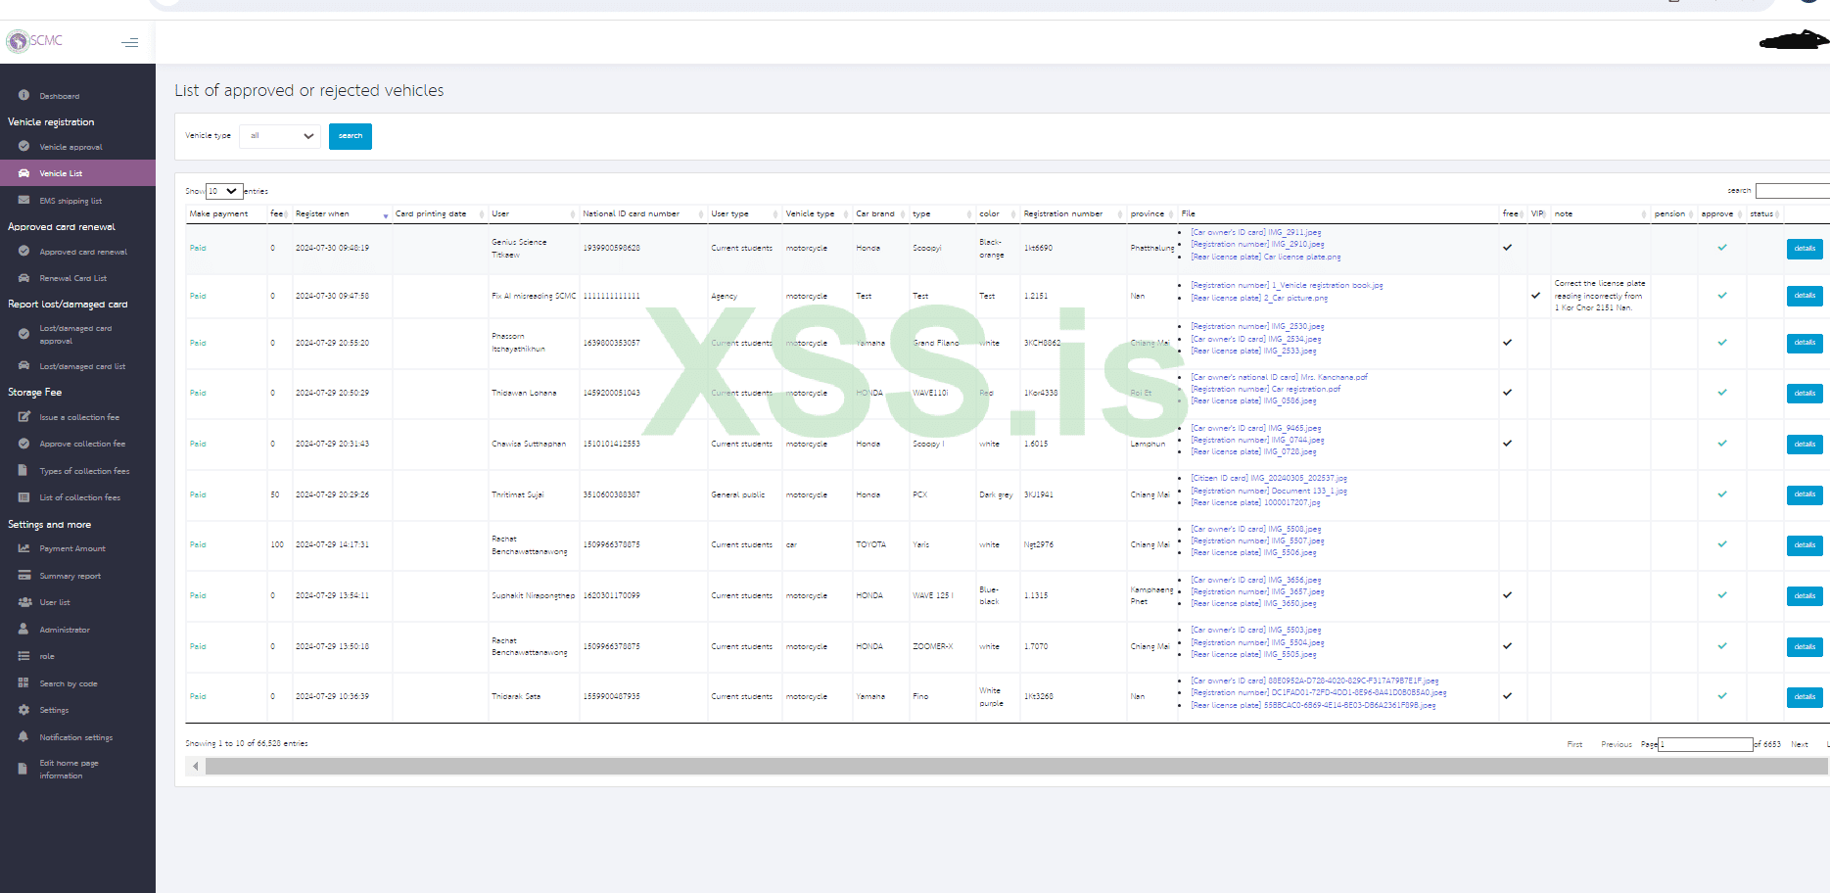Screen dimensions: 1830x893
Task: Open Summary report menu item
Action: 70,576
